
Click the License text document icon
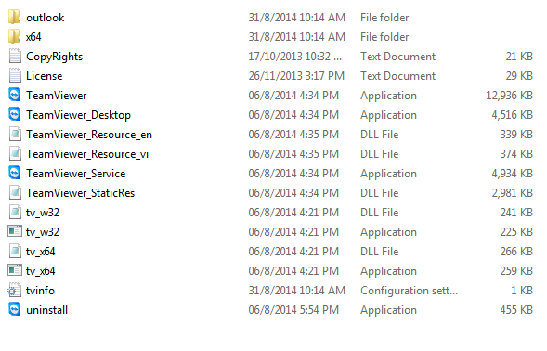pyautogui.click(x=15, y=76)
